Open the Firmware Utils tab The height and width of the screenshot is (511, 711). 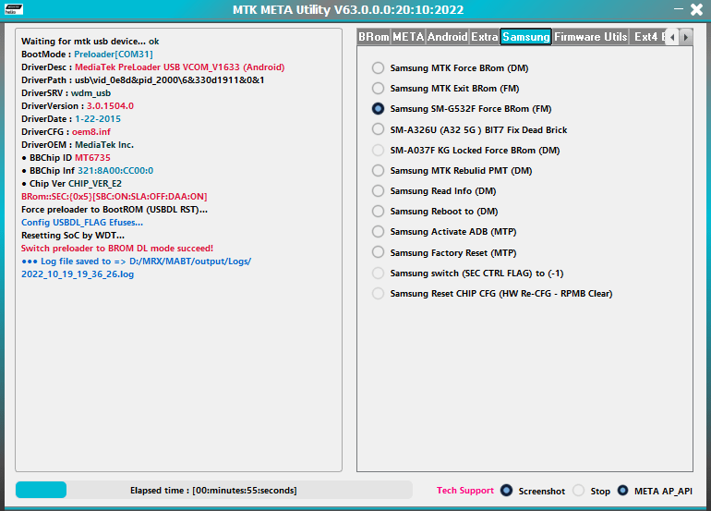pos(590,37)
